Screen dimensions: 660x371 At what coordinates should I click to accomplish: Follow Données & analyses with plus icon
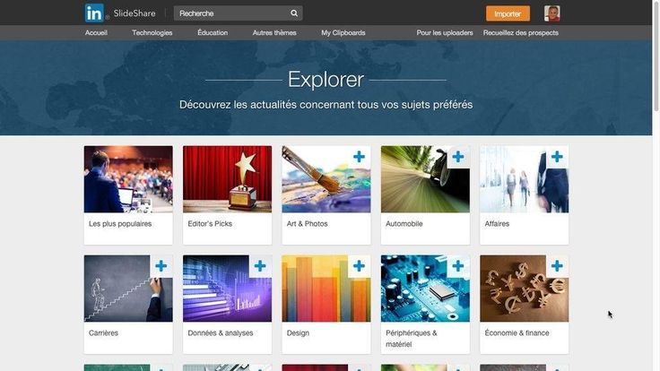[x=260, y=266]
